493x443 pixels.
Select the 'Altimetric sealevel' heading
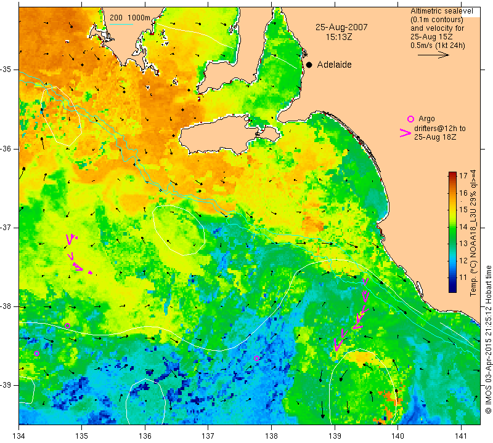(x=441, y=11)
